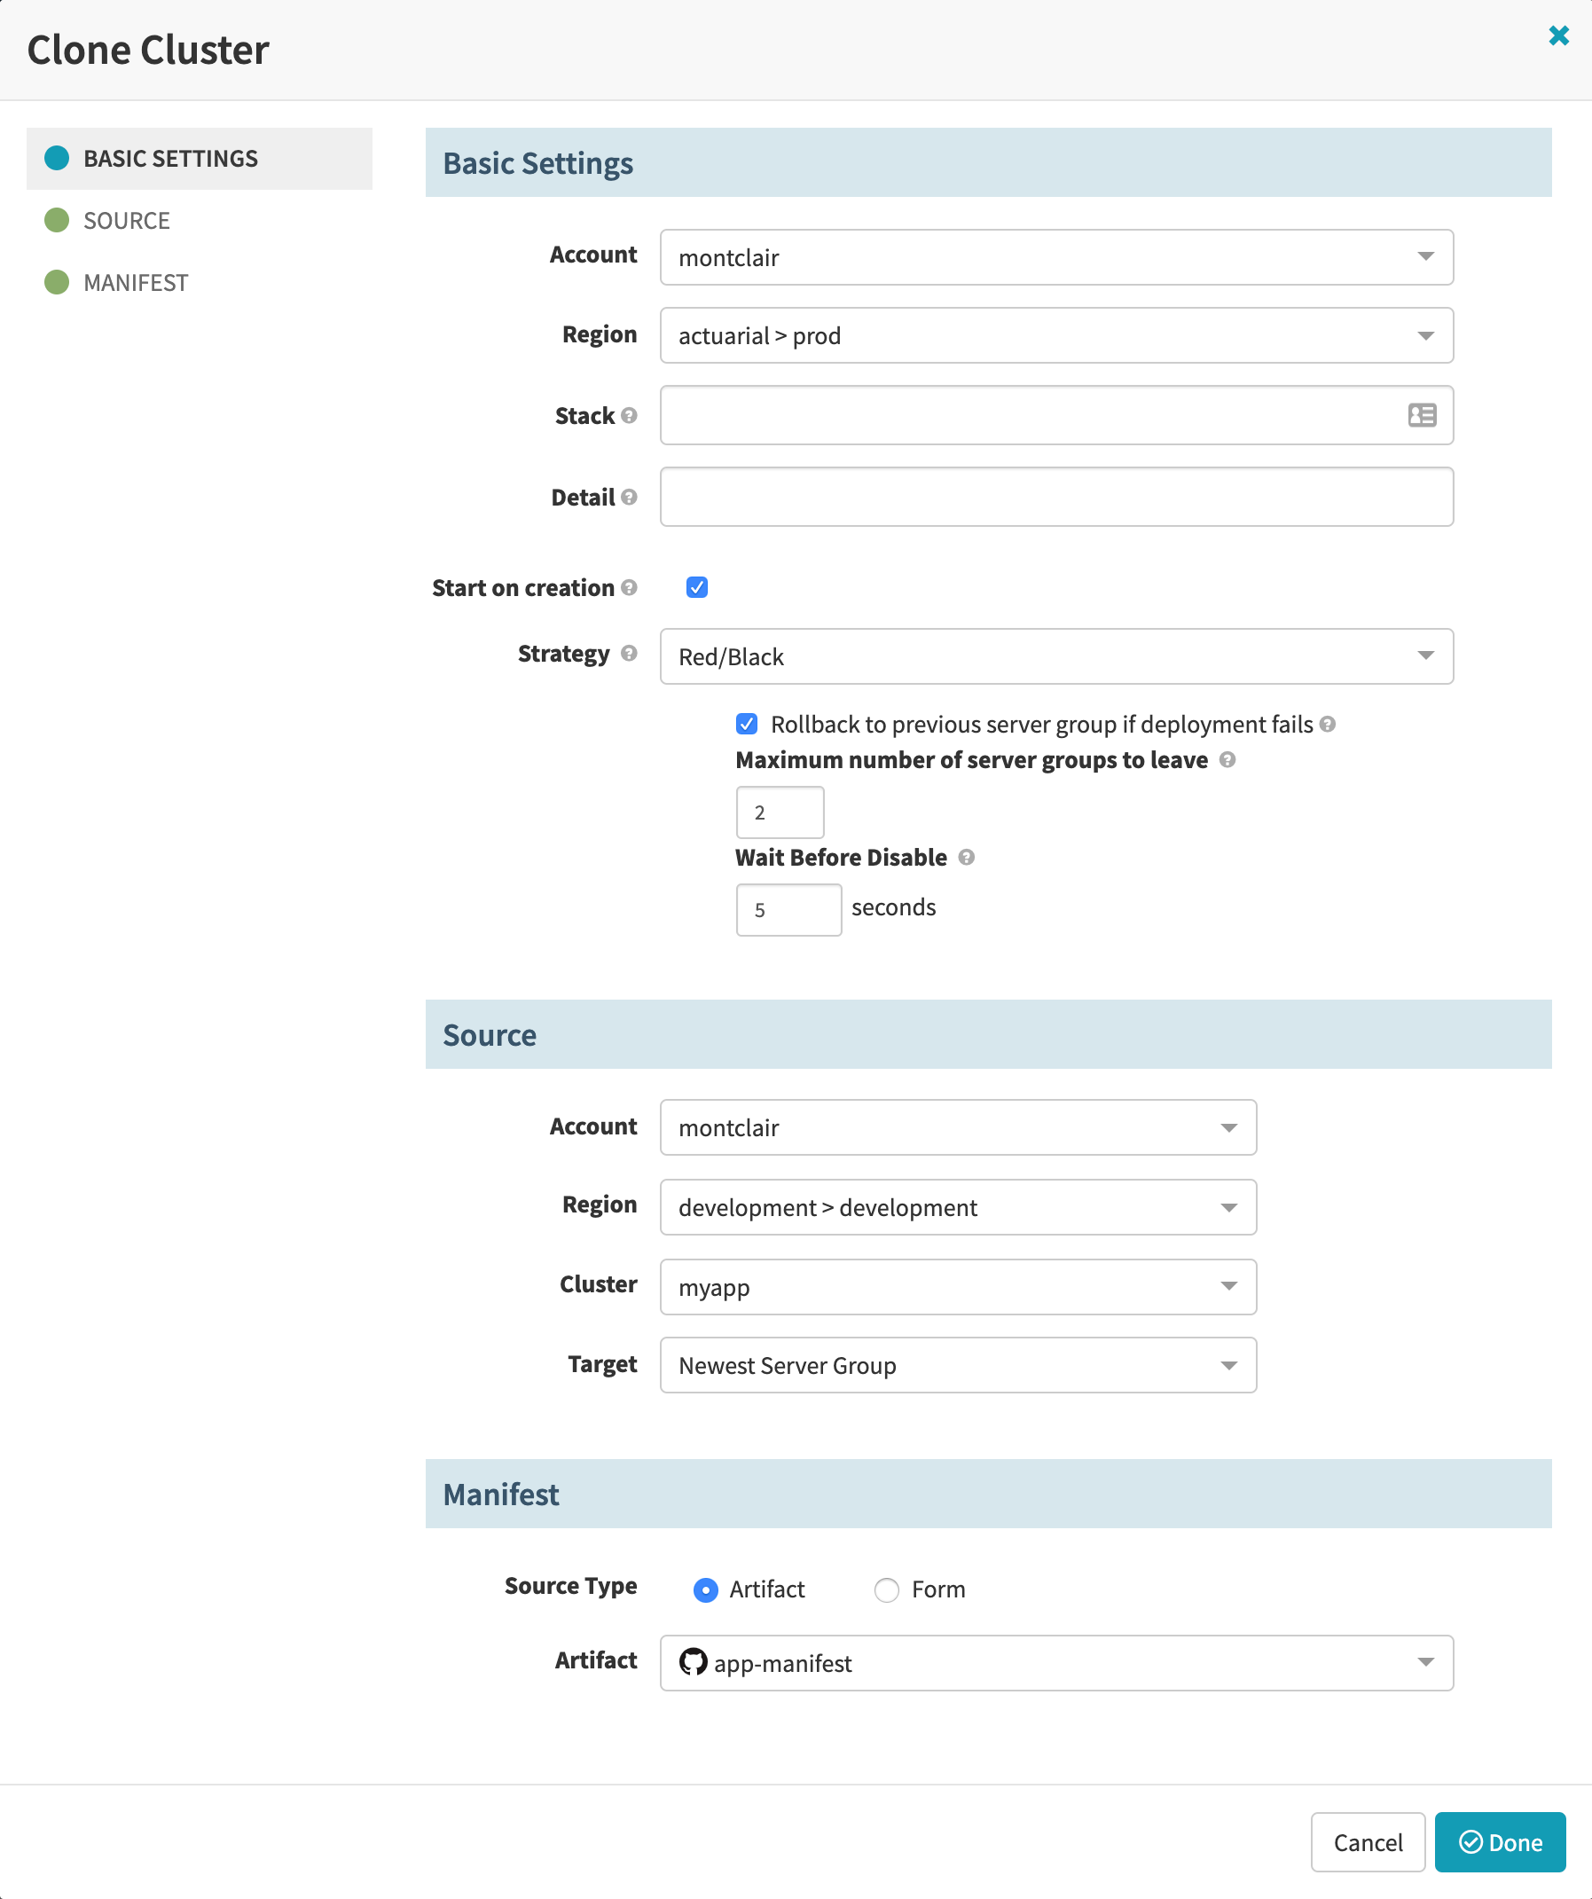Expand the app-manifest Artifact dropdown
Viewport: 1592px width, 1899px height.
tap(1057, 1662)
